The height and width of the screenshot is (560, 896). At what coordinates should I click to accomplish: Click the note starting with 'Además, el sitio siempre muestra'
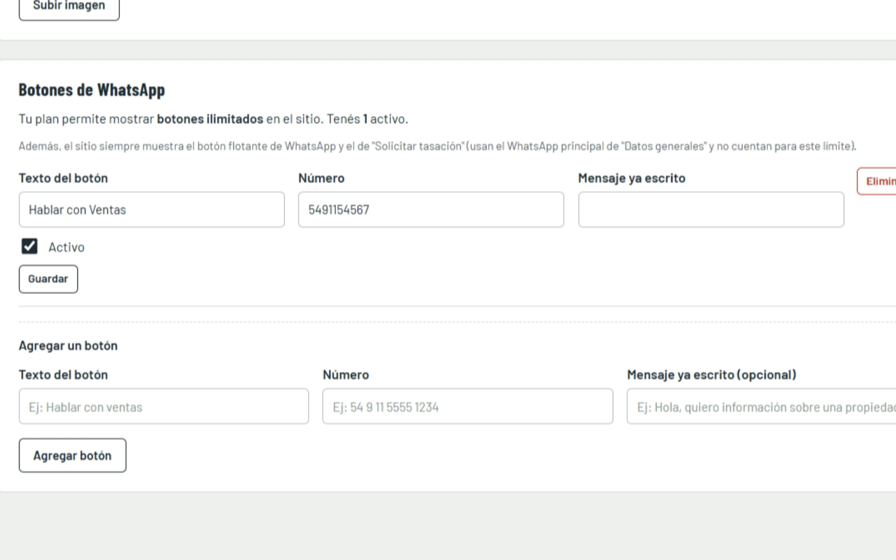(437, 146)
